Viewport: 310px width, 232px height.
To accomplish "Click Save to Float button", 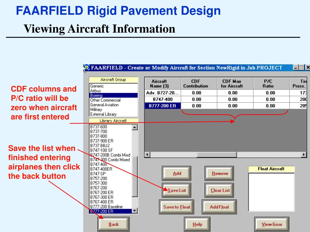I will (176, 207).
